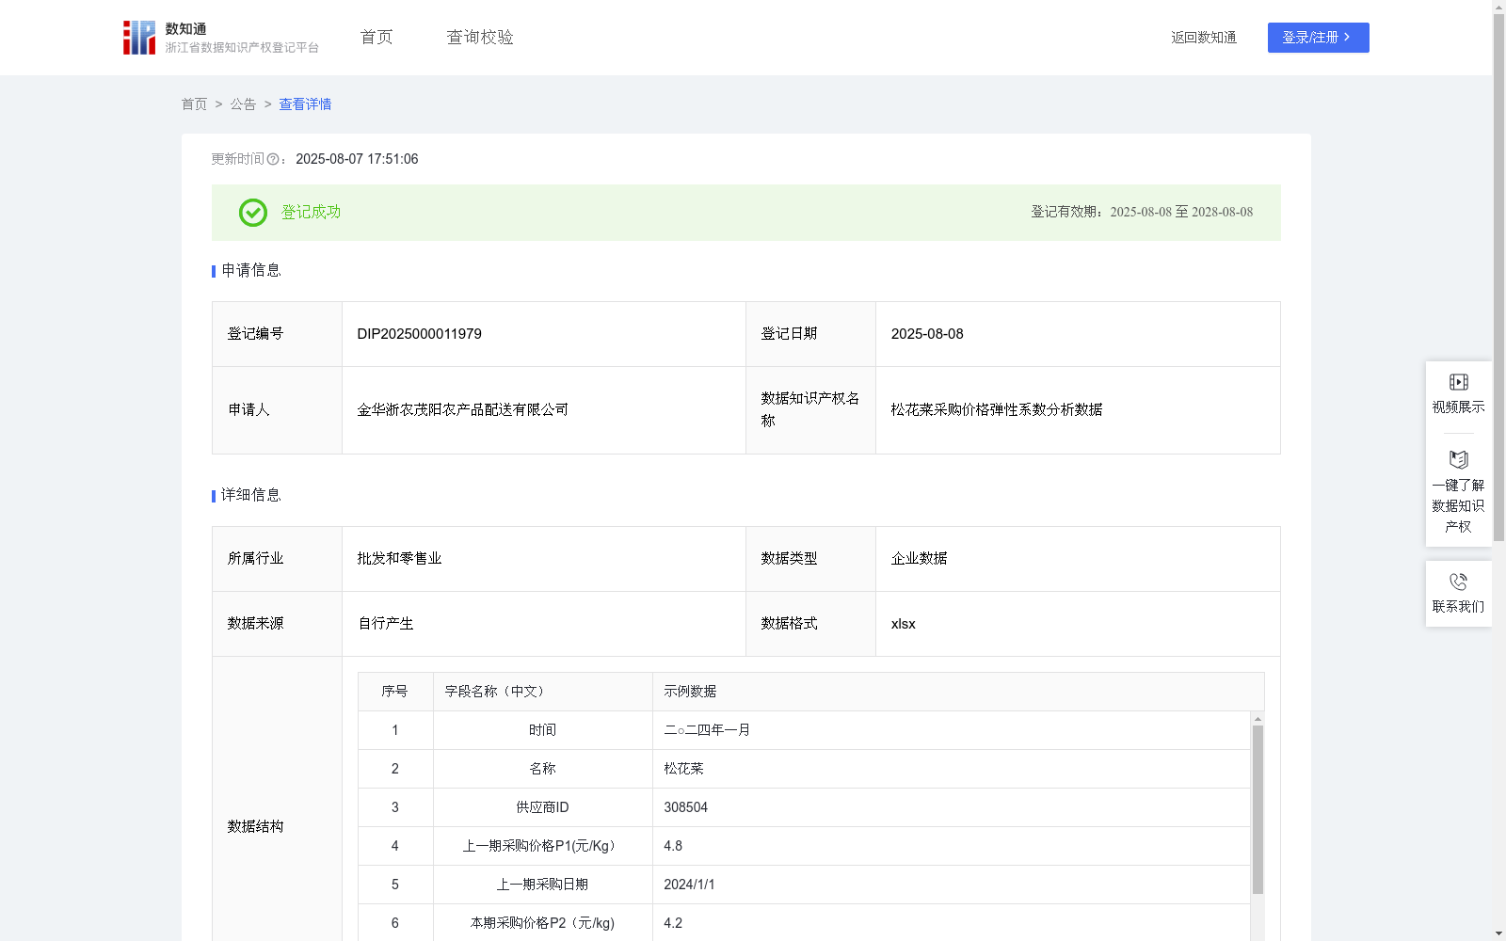Click the green 登记成功 checkmark icon
This screenshot has width=1506, height=941.
[x=252, y=213]
